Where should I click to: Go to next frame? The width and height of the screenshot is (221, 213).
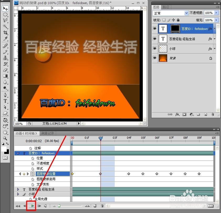[x=39, y=206]
